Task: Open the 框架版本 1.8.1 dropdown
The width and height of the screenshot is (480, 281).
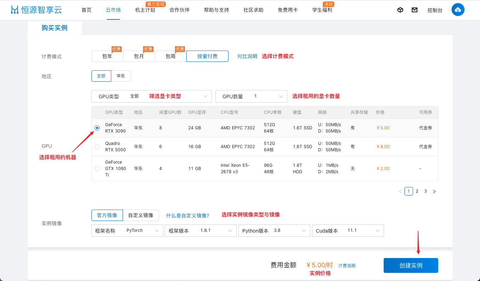Action: [201, 230]
